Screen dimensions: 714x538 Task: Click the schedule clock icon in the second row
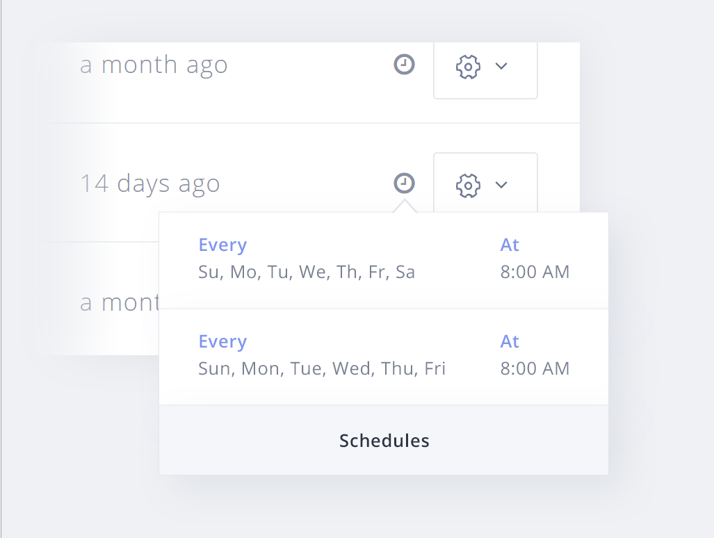tap(404, 183)
